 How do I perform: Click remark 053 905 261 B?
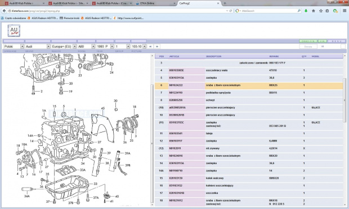click(278, 126)
